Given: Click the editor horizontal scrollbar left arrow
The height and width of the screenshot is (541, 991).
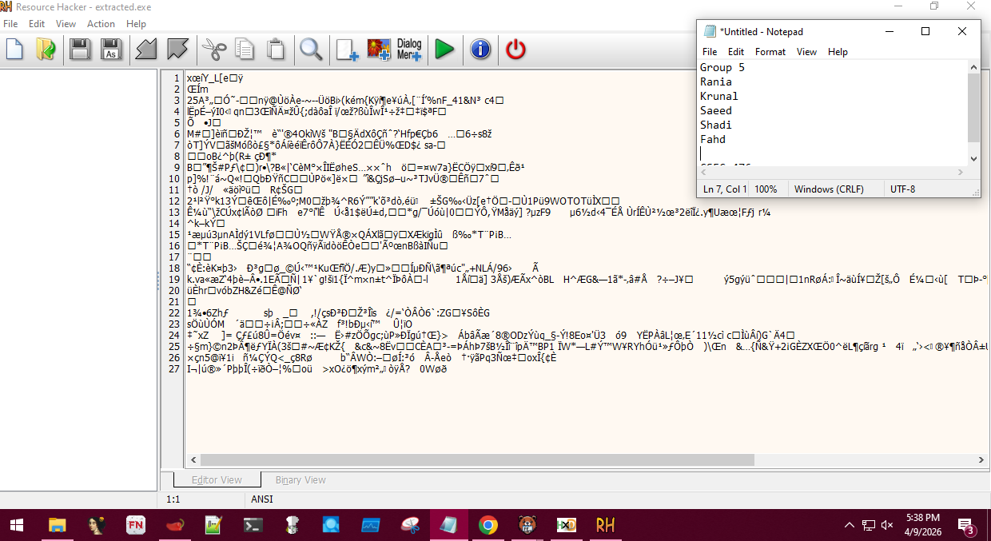Looking at the screenshot, I should [192, 460].
